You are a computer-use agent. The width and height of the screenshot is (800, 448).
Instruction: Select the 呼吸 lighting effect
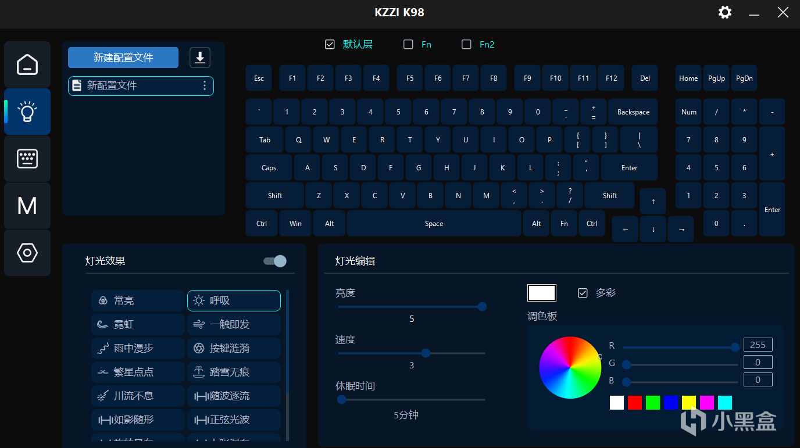(x=234, y=300)
